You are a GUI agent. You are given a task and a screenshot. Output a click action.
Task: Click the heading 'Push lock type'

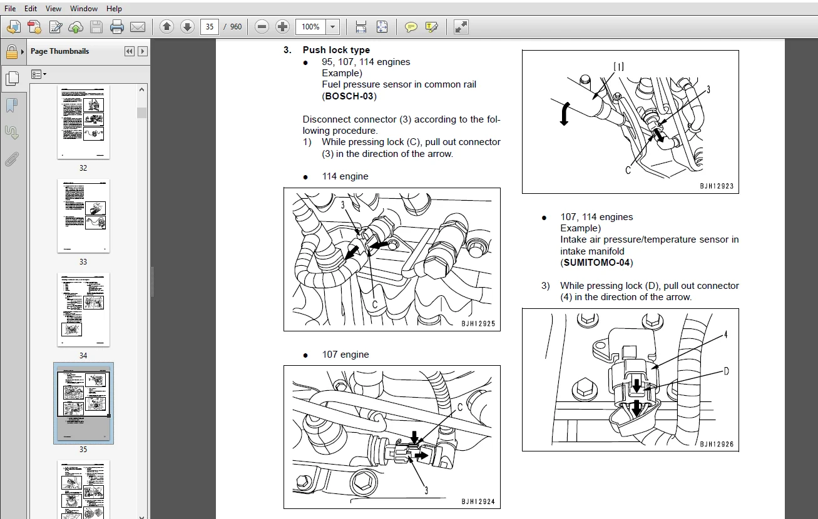336,50
